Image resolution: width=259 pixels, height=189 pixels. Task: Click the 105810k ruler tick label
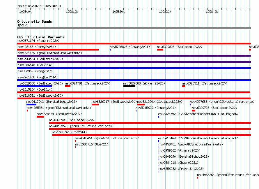pyautogui.click(x=72, y=12)
